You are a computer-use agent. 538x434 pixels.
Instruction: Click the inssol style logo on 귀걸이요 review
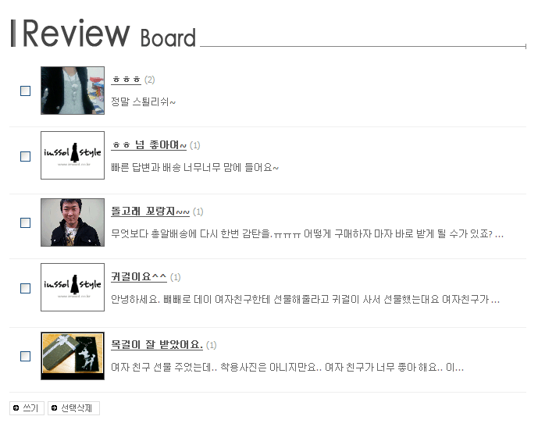73,287
